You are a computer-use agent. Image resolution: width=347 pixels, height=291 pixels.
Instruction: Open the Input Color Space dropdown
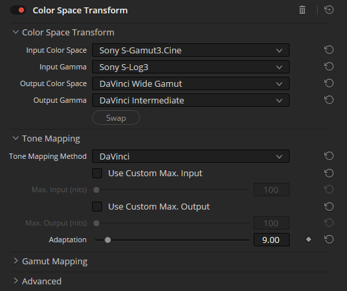[x=191, y=50]
